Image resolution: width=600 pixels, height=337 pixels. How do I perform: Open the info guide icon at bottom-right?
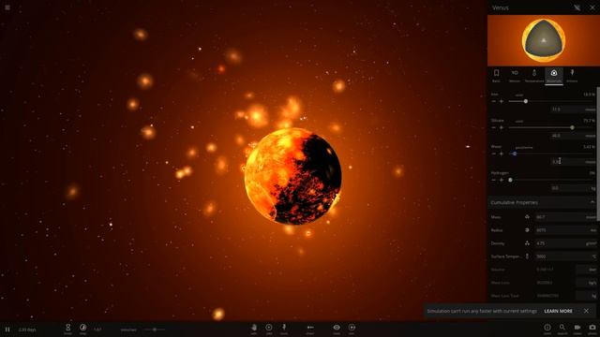pos(547,329)
